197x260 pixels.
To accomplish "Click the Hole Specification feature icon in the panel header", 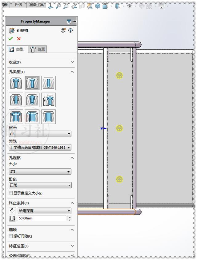I will (x=12, y=30).
